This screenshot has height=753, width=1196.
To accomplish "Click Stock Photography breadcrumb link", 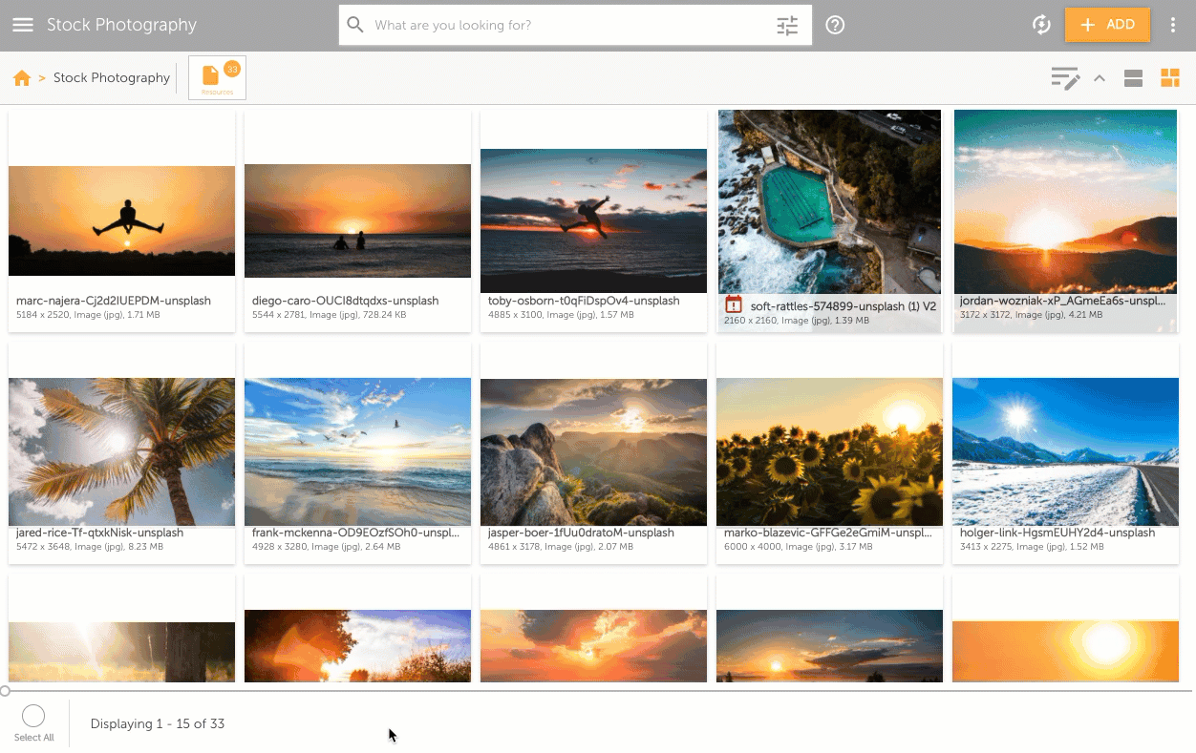I will coord(112,78).
